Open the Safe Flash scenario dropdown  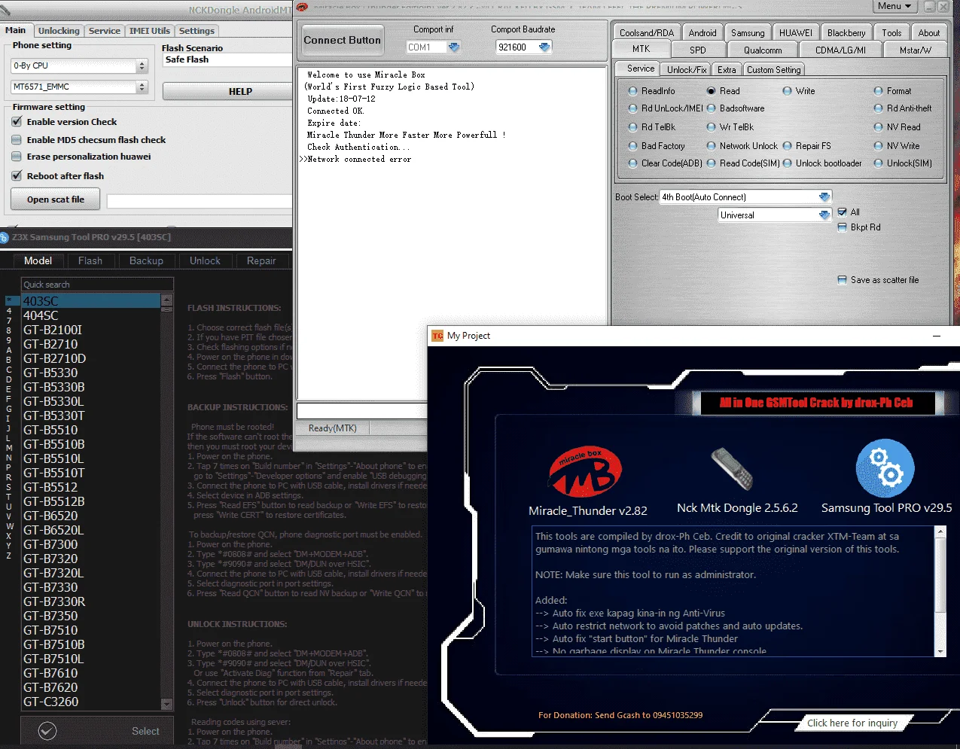[227, 60]
